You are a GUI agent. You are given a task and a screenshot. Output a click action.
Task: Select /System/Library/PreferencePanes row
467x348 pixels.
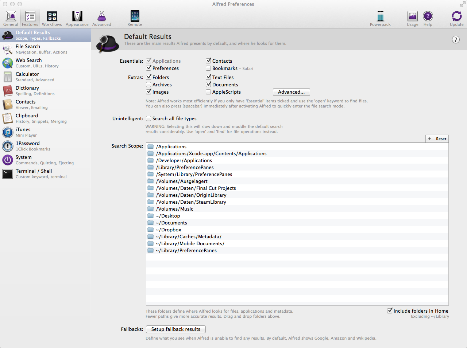coord(297,174)
